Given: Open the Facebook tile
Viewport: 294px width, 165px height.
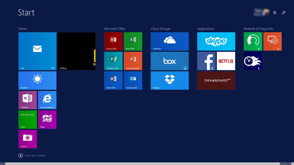Looking at the screenshot, I should tap(206, 61).
